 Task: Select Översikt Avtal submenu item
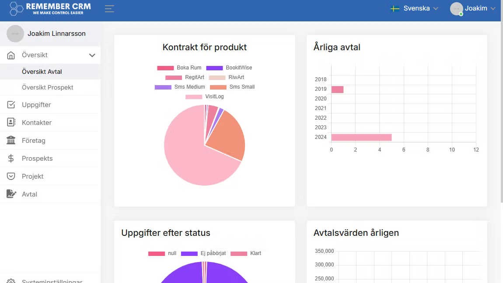[x=42, y=72]
